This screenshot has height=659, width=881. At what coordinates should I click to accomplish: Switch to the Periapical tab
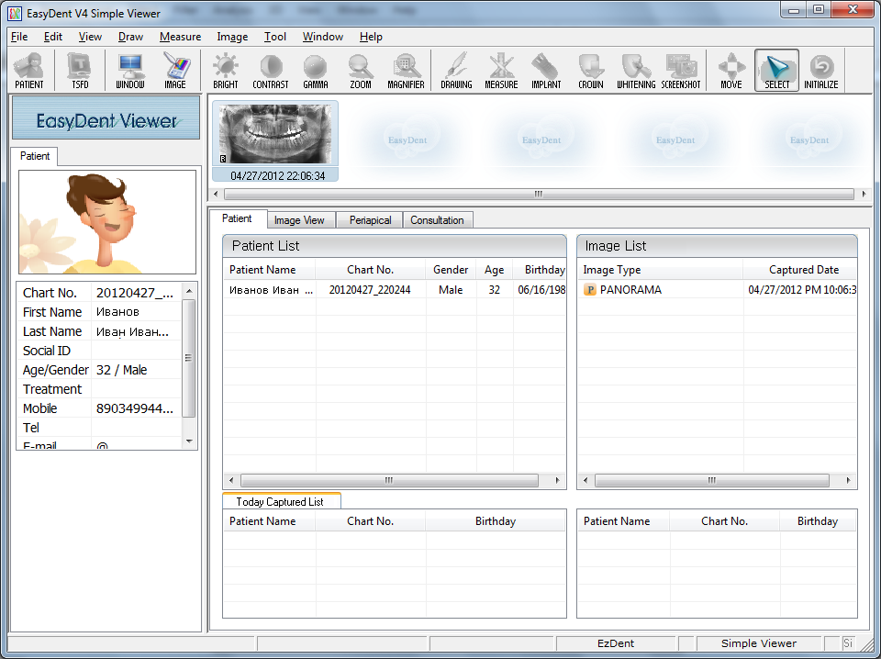click(370, 220)
